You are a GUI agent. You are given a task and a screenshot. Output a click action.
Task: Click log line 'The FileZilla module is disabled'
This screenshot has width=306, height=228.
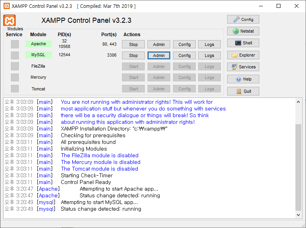click(x=100, y=155)
